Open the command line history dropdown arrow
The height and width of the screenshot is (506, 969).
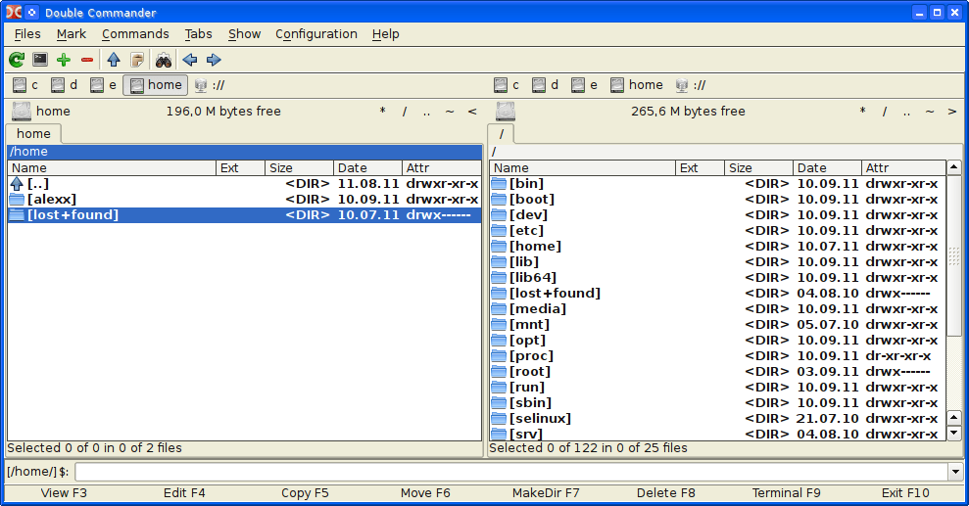tap(955, 472)
